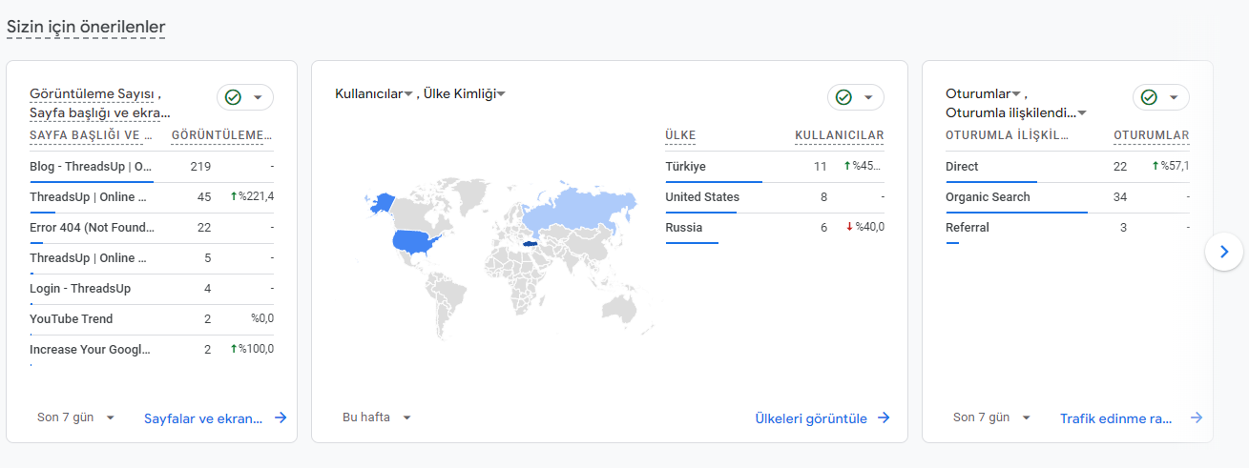Open dropdown caret next to Kullanıcılar card checkmark
1249x468 pixels.
click(868, 97)
